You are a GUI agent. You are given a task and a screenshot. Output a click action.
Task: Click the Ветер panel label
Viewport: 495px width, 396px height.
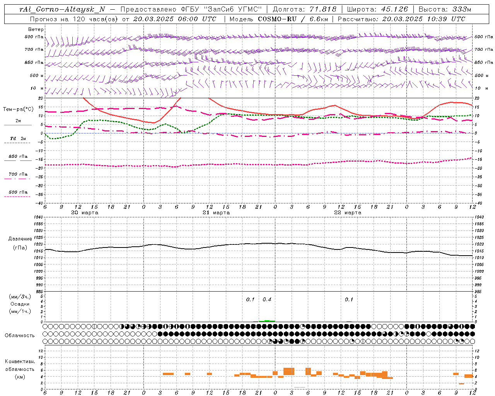coord(36,29)
